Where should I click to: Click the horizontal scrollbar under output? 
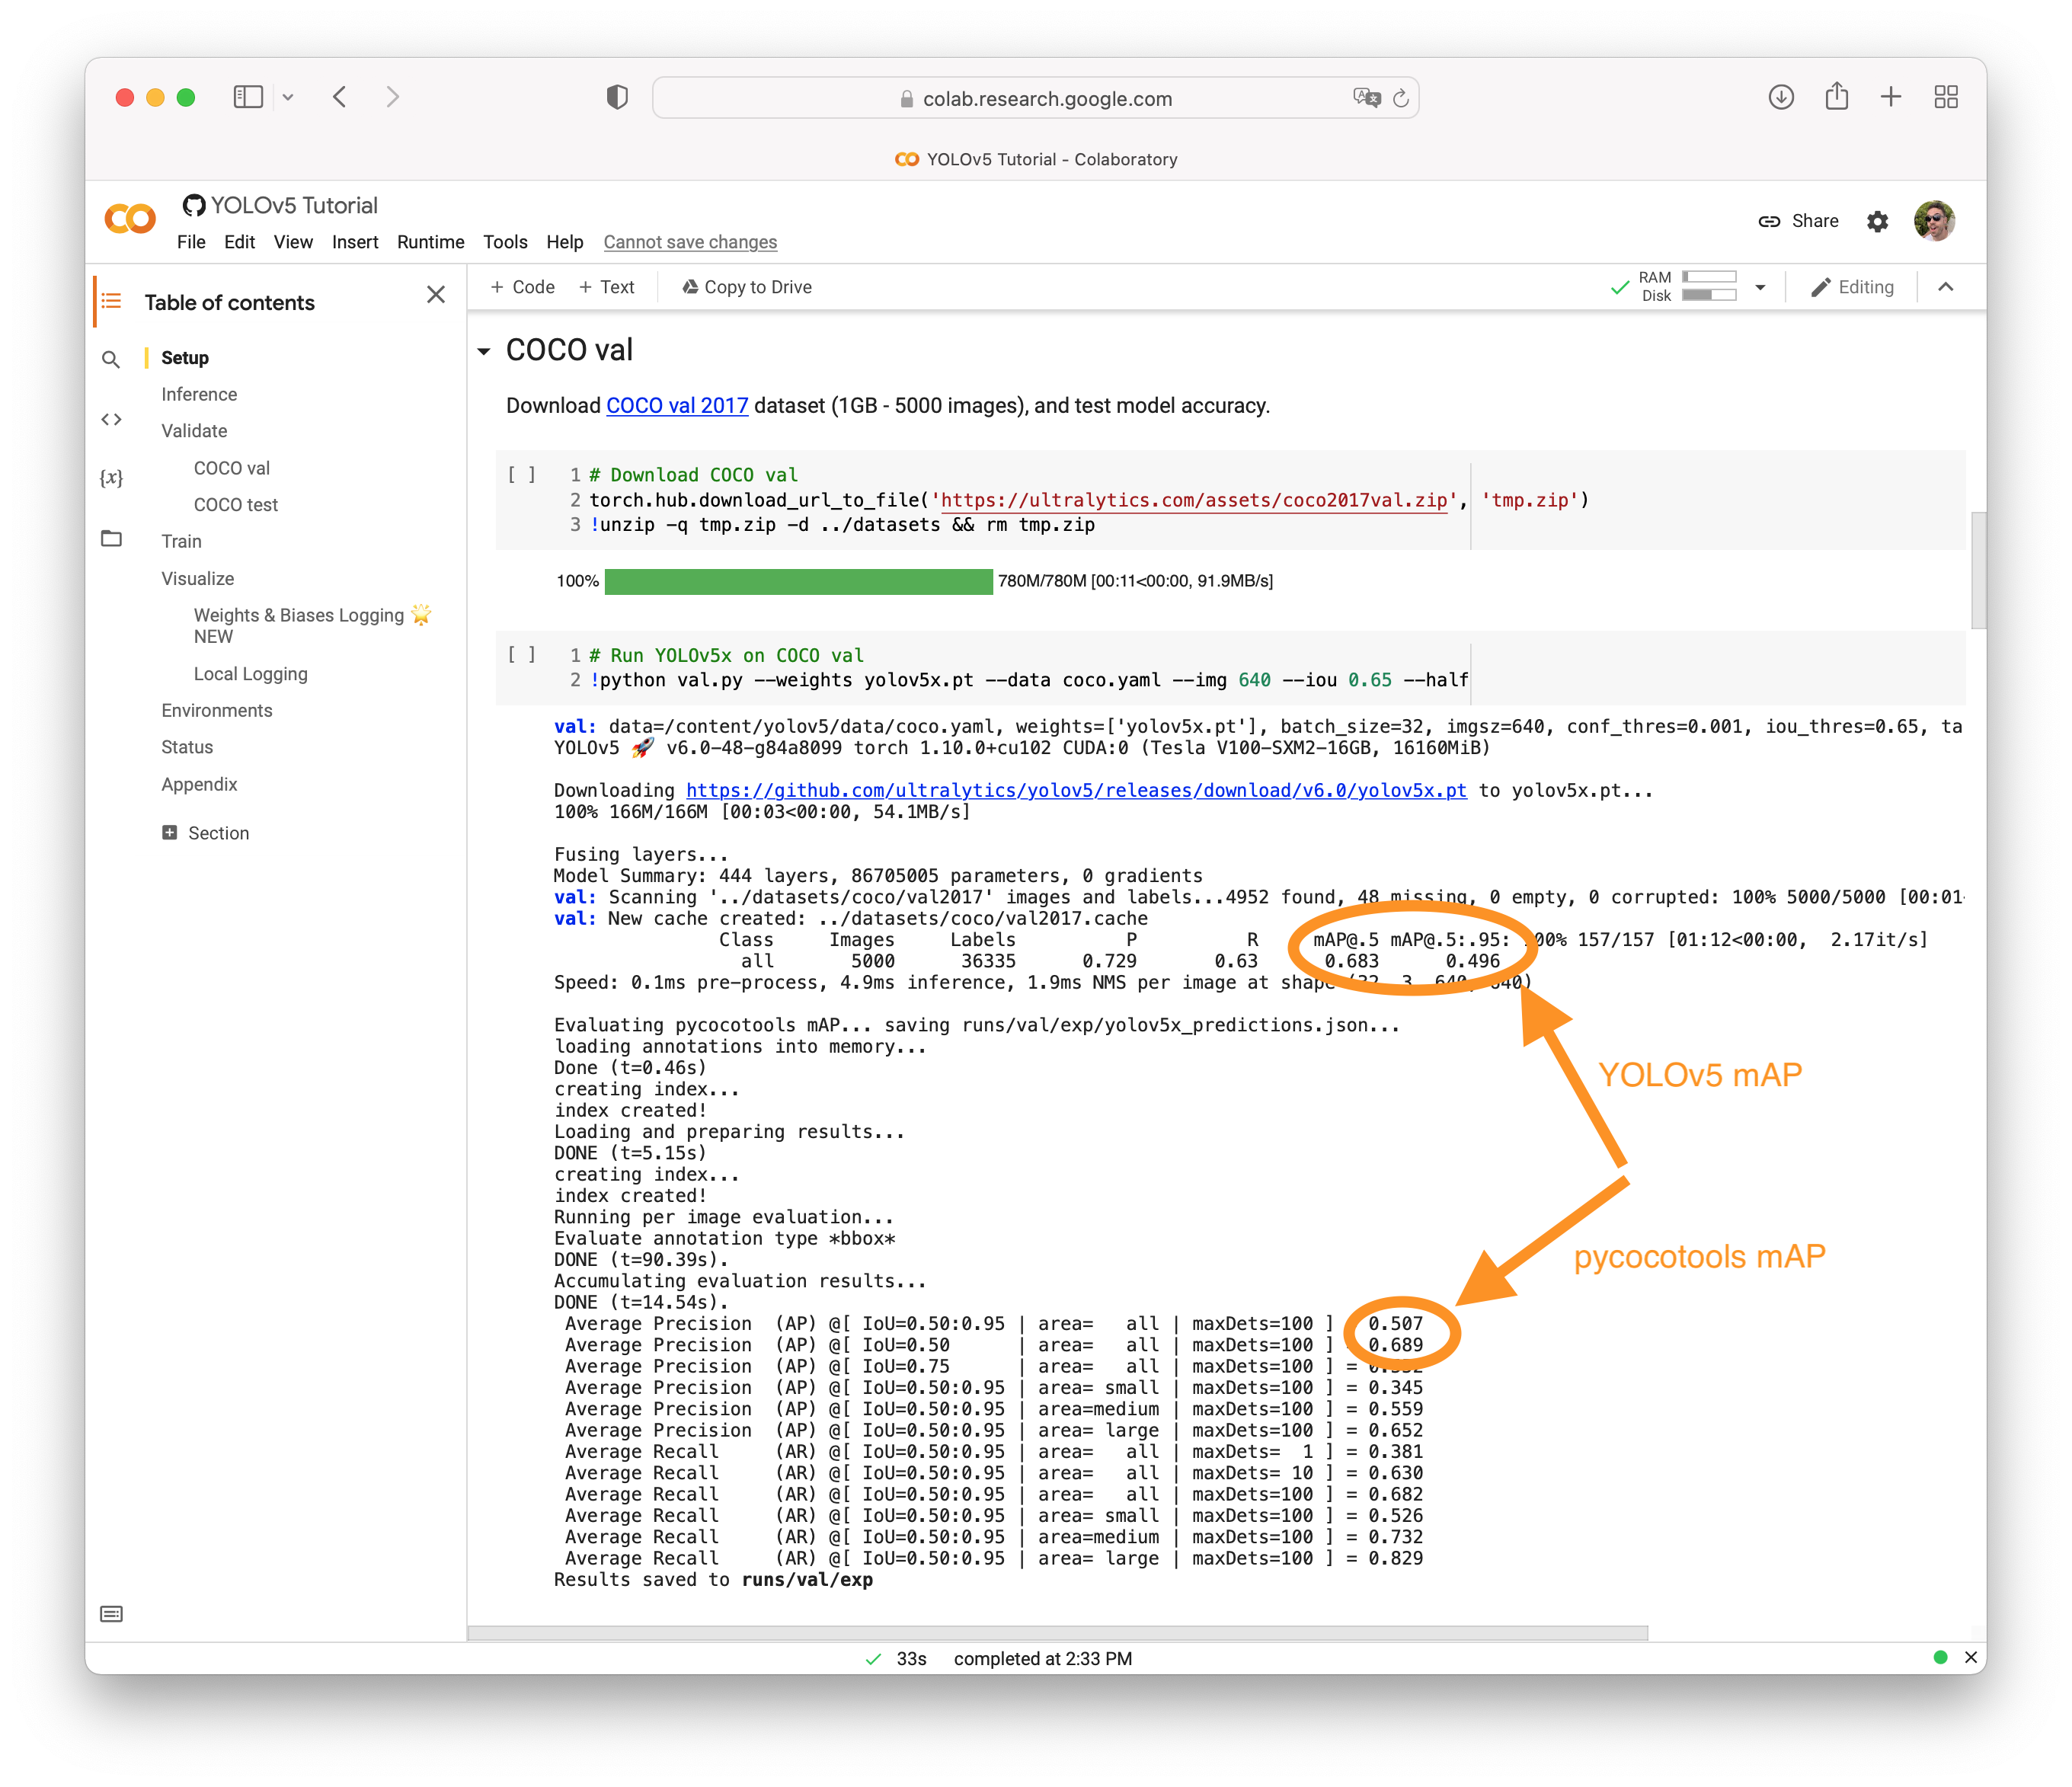coord(1057,1632)
